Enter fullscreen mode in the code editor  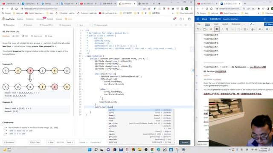pyautogui.click(x=191, y=25)
